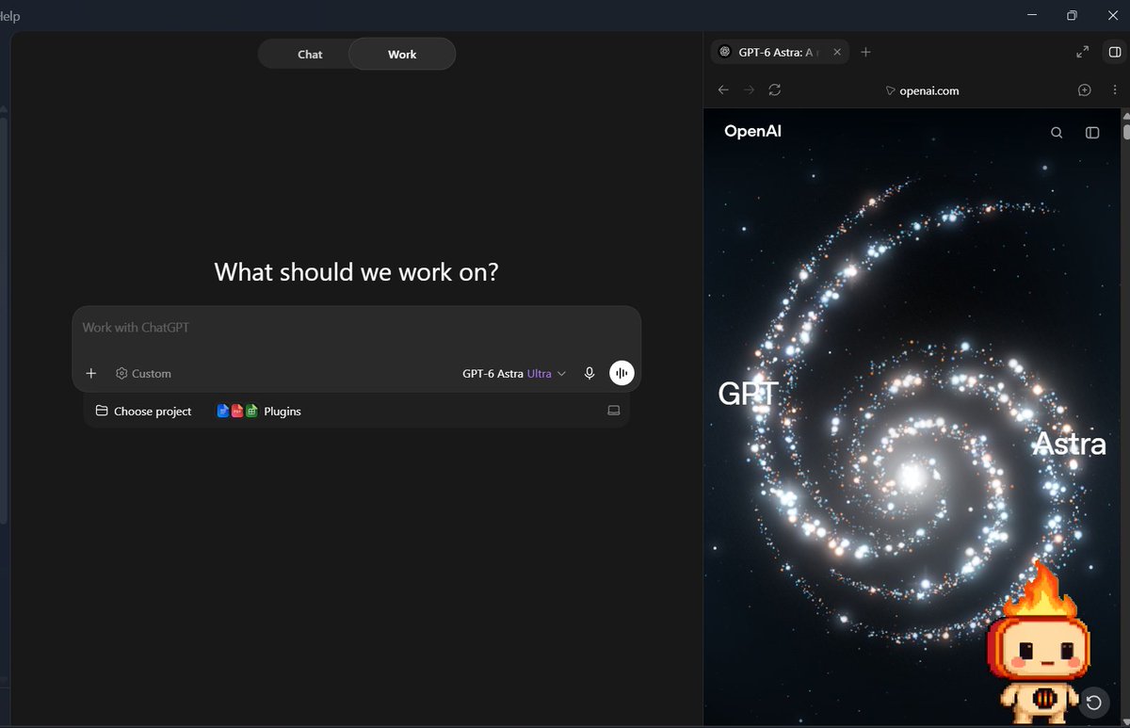Click the openai.com address bar

click(923, 90)
